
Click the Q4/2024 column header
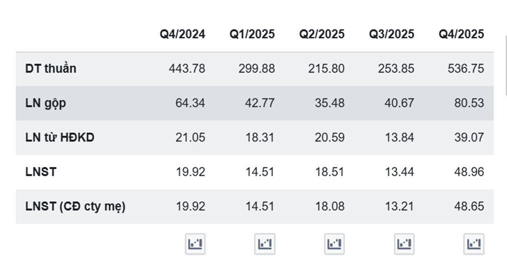(182, 34)
